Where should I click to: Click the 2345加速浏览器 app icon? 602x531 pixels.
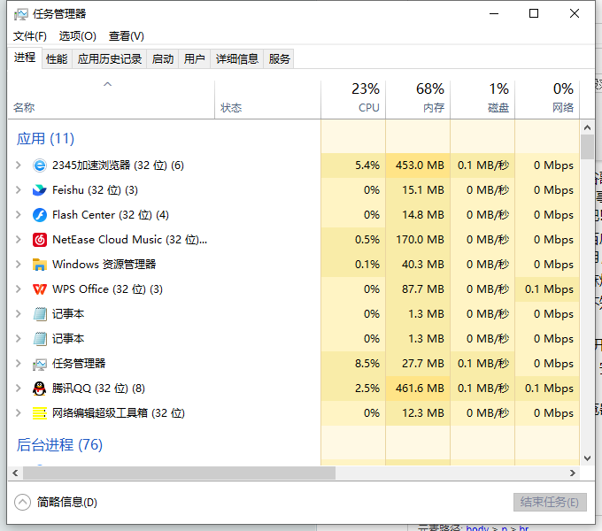(40, 165)
